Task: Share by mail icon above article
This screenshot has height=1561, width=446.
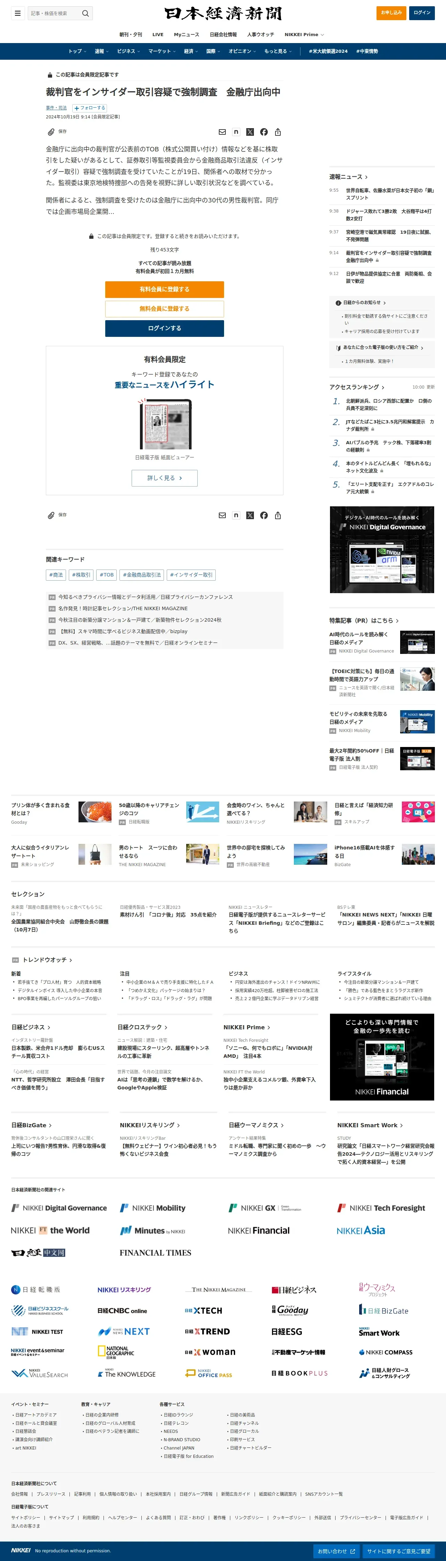Action: pyautogui.click(x=222, y=132)
